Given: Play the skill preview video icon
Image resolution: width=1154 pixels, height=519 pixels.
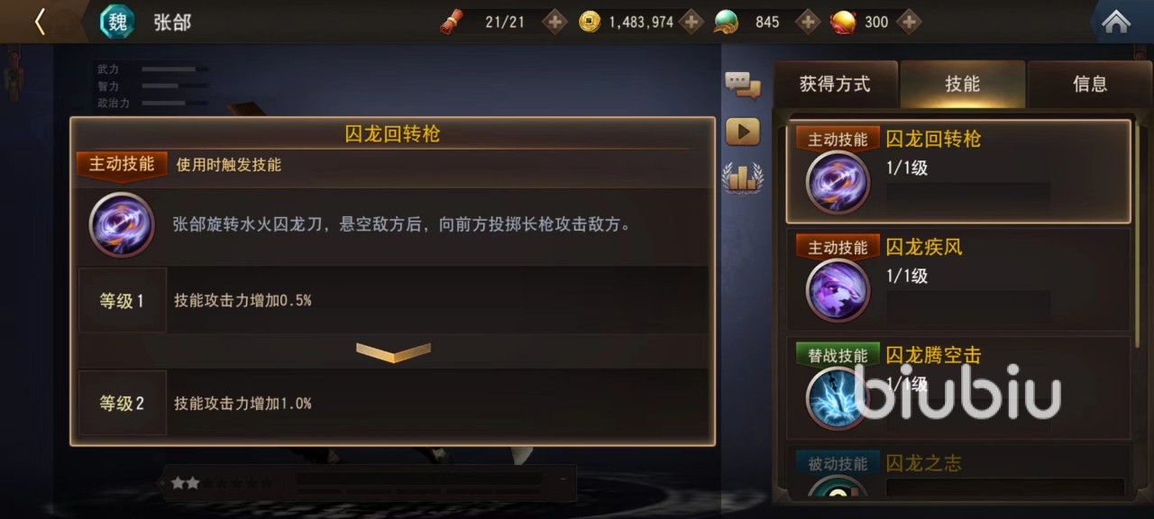Looking at the screenshot, I should pyautogui.click(x=743, y=132).
